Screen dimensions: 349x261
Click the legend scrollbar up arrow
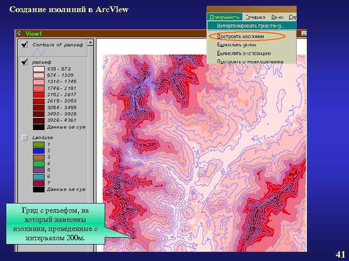90,43
